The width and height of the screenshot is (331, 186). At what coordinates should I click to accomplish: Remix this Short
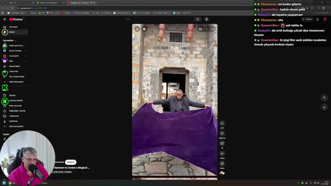click(x=222, y=164)
